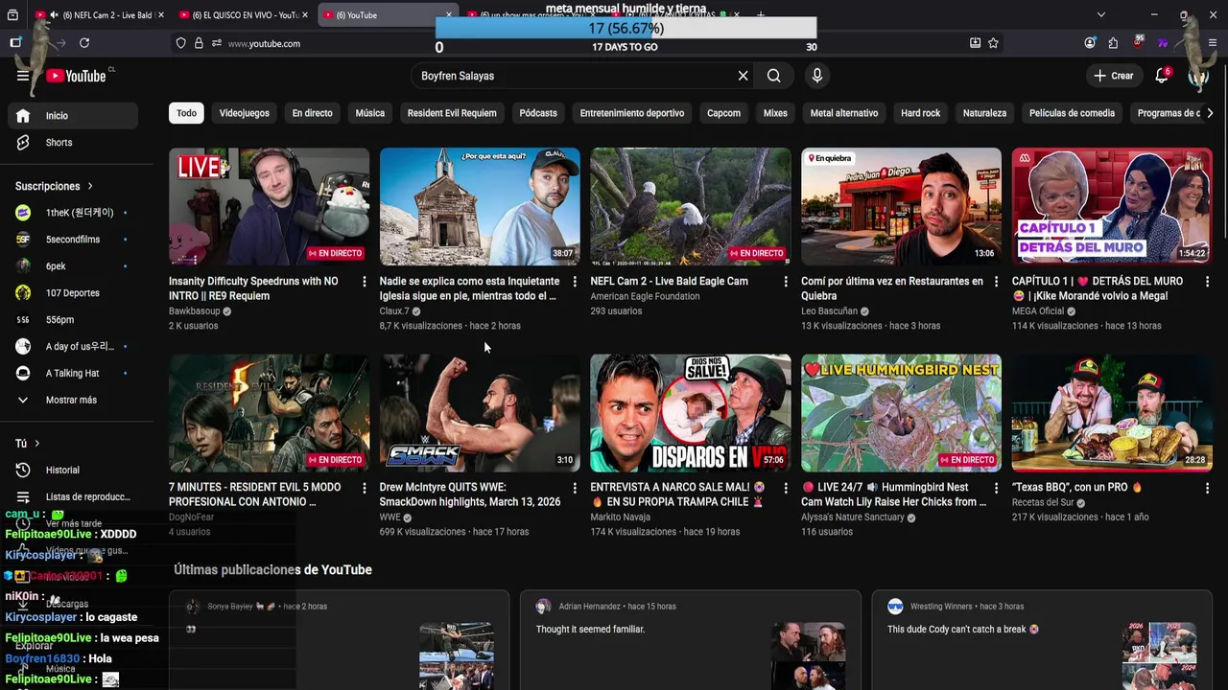This screenshot has width=1228, height=690.
Task: Play Insanity Difficulty Speedruns thumbnail
Action: pyautogui.click(x=269, y=207)
